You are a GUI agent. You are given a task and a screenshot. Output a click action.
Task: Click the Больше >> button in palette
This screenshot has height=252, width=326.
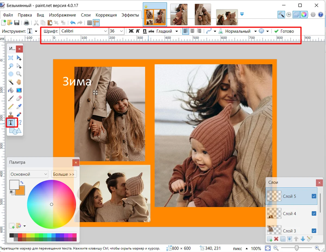(x=64, y=174)
